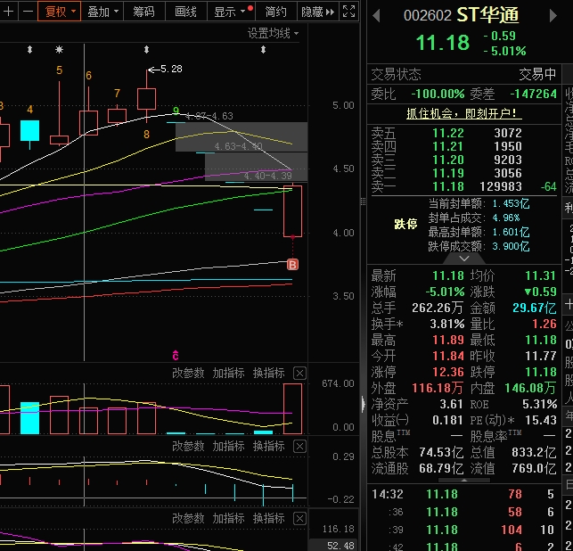Click 加指标 in the MACD panel
The width and height of the screenshot is (573, 551).
[x=228, y=446]
